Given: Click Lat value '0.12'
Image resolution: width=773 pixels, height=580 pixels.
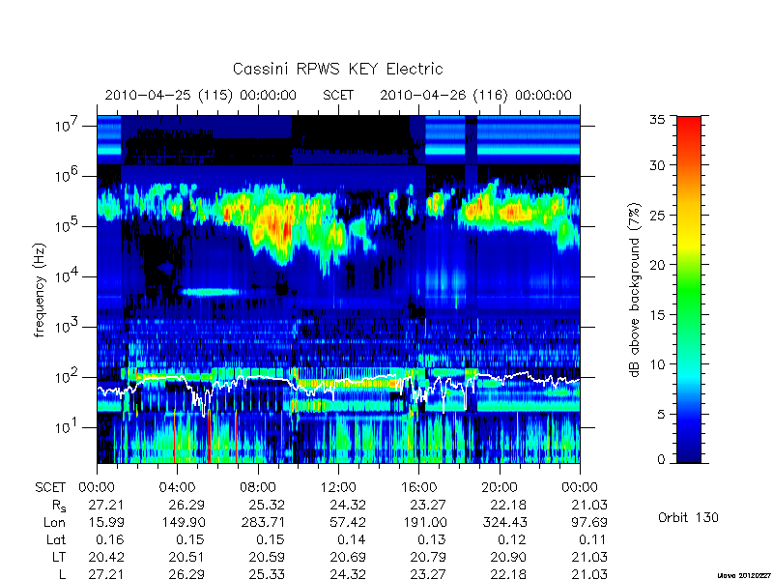Looking at the screenshot, I should (x=513, y=539).
